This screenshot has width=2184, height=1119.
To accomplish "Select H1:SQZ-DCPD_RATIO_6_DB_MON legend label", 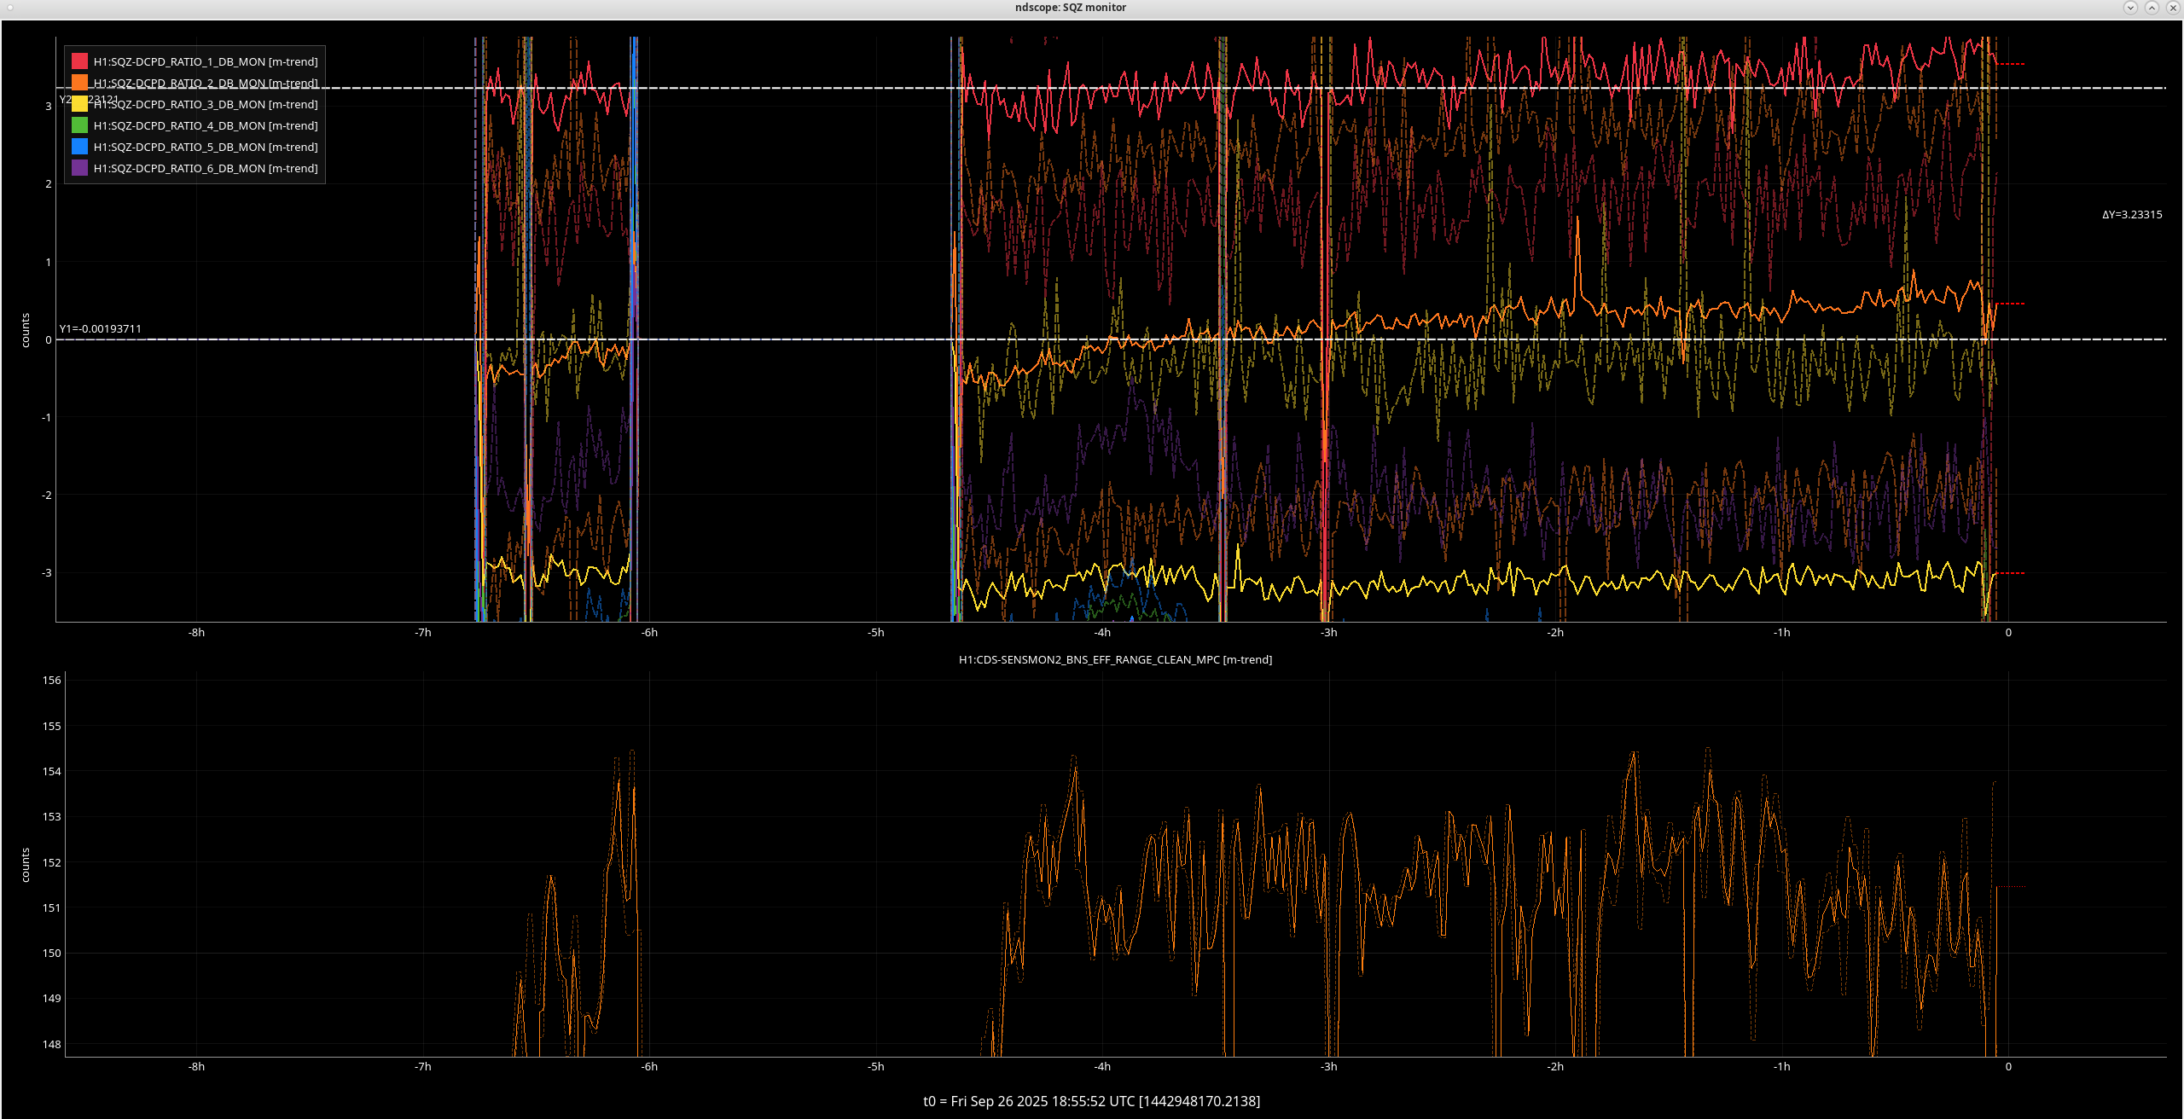I will (205, 168).
